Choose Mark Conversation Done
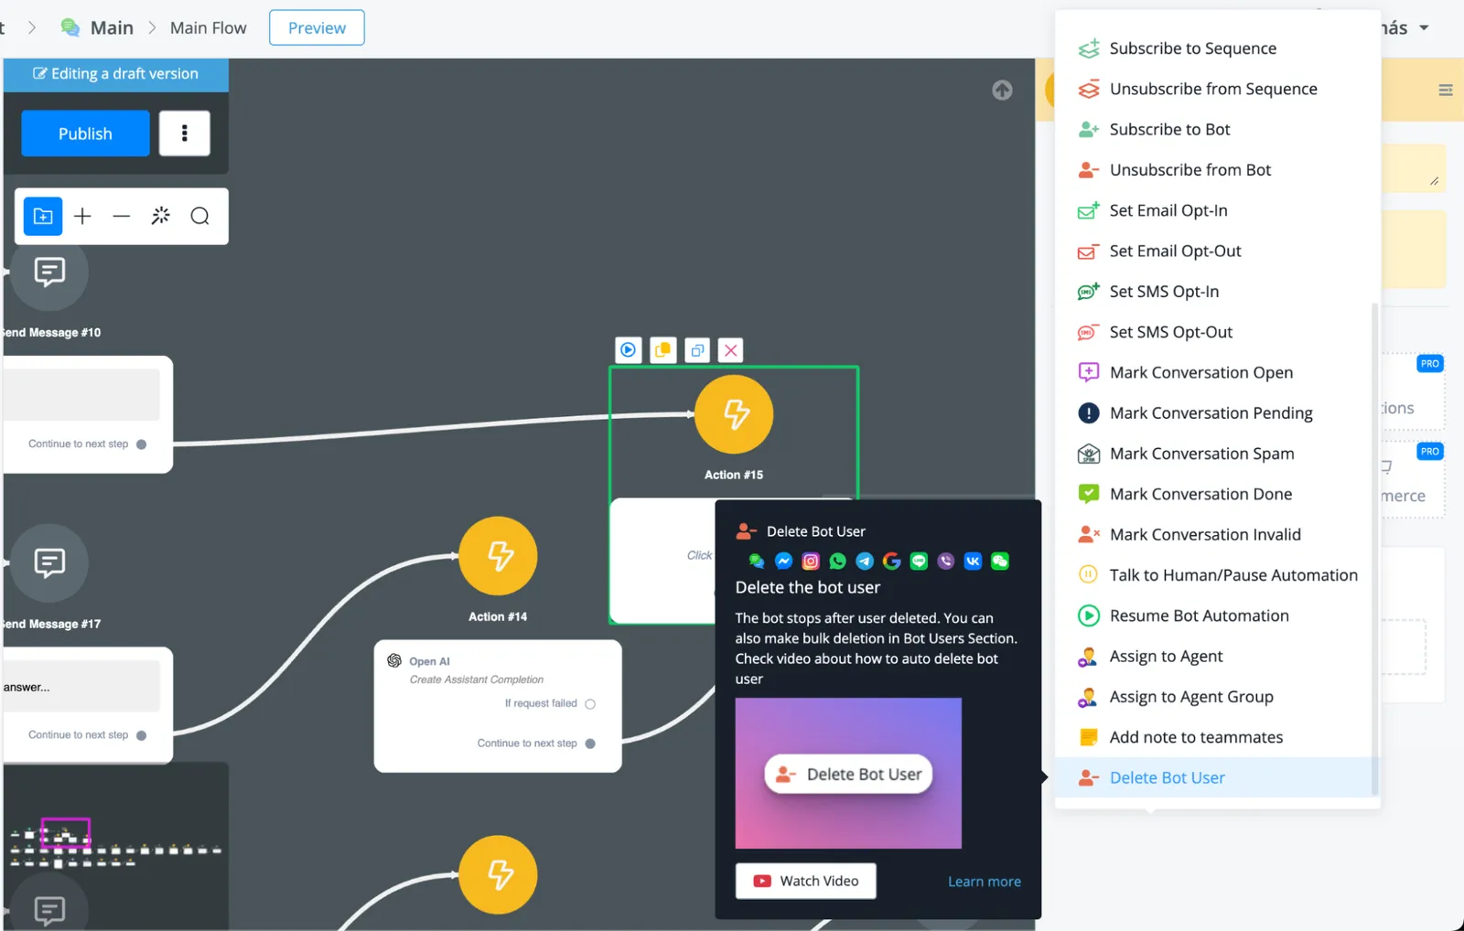The height and width of the screenshot is (931, 1464). point(1217,494)
